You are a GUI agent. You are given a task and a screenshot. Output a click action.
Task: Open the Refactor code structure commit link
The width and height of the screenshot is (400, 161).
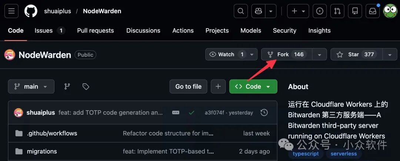pos(168,133)
